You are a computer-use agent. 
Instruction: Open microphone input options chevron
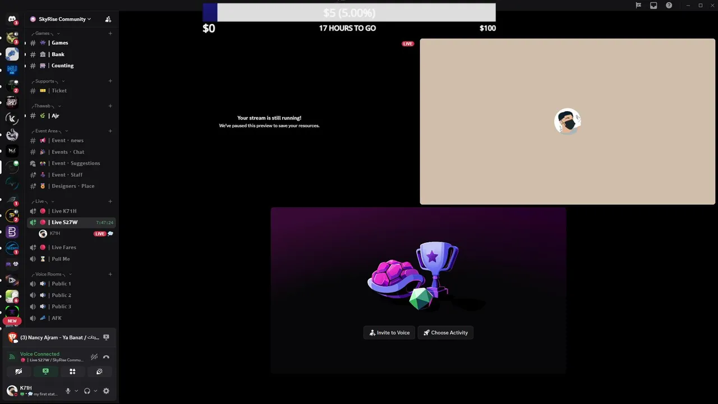[x=76, y=391]
